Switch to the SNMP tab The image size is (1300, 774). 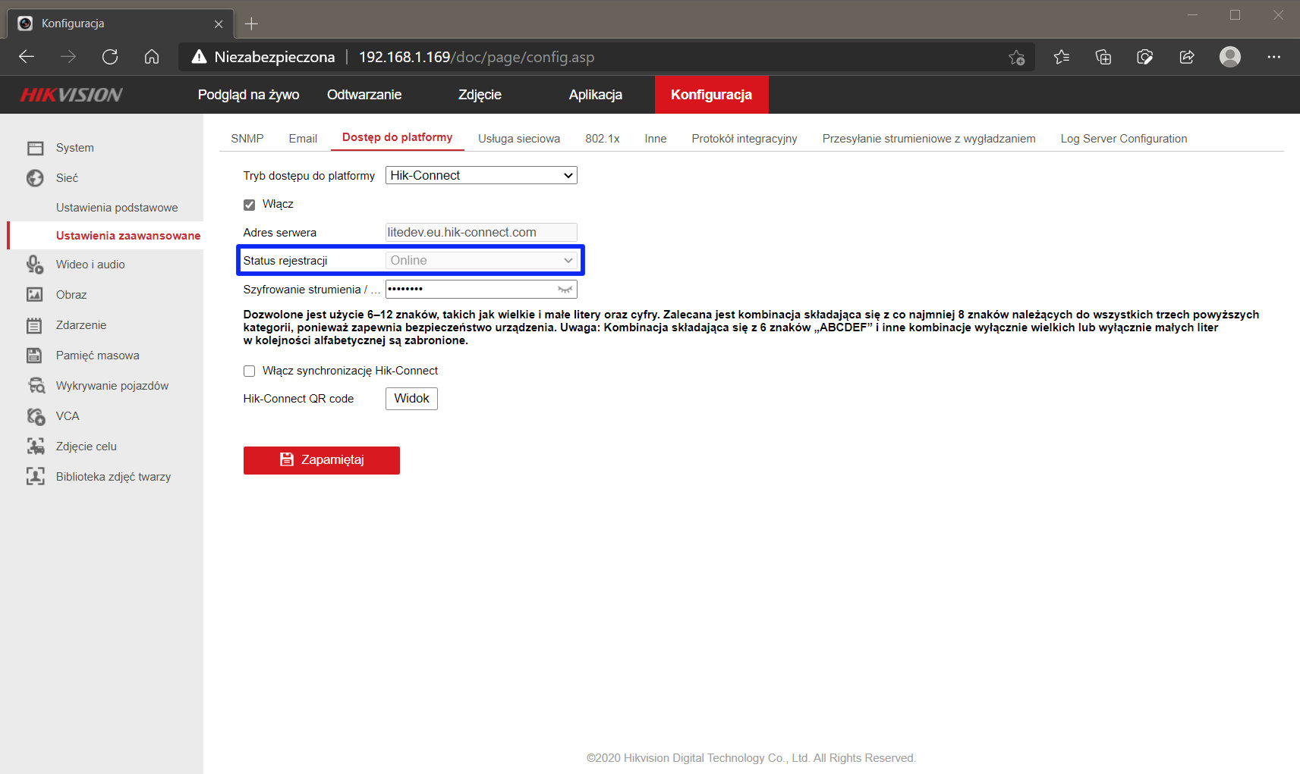(x=247, y=139)
